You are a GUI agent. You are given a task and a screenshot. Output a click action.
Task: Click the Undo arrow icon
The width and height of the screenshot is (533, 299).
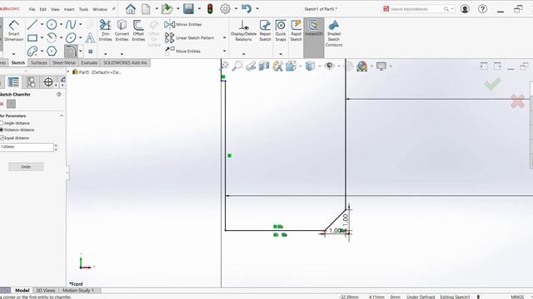point(247,8)
